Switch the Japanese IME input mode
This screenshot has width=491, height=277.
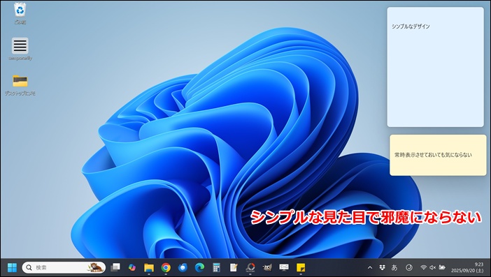(x=394, y=268)
